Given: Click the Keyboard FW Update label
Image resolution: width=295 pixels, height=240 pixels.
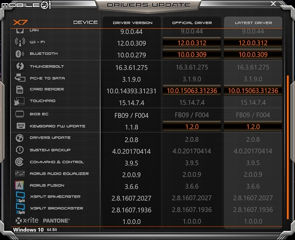Looking at the screenshot, I should (58, 126).
